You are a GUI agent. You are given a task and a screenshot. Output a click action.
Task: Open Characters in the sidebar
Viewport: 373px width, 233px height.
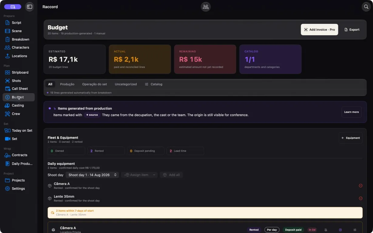point(19,48)
